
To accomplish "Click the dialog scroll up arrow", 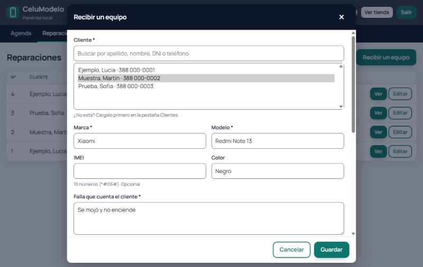I will coord(353,33).
